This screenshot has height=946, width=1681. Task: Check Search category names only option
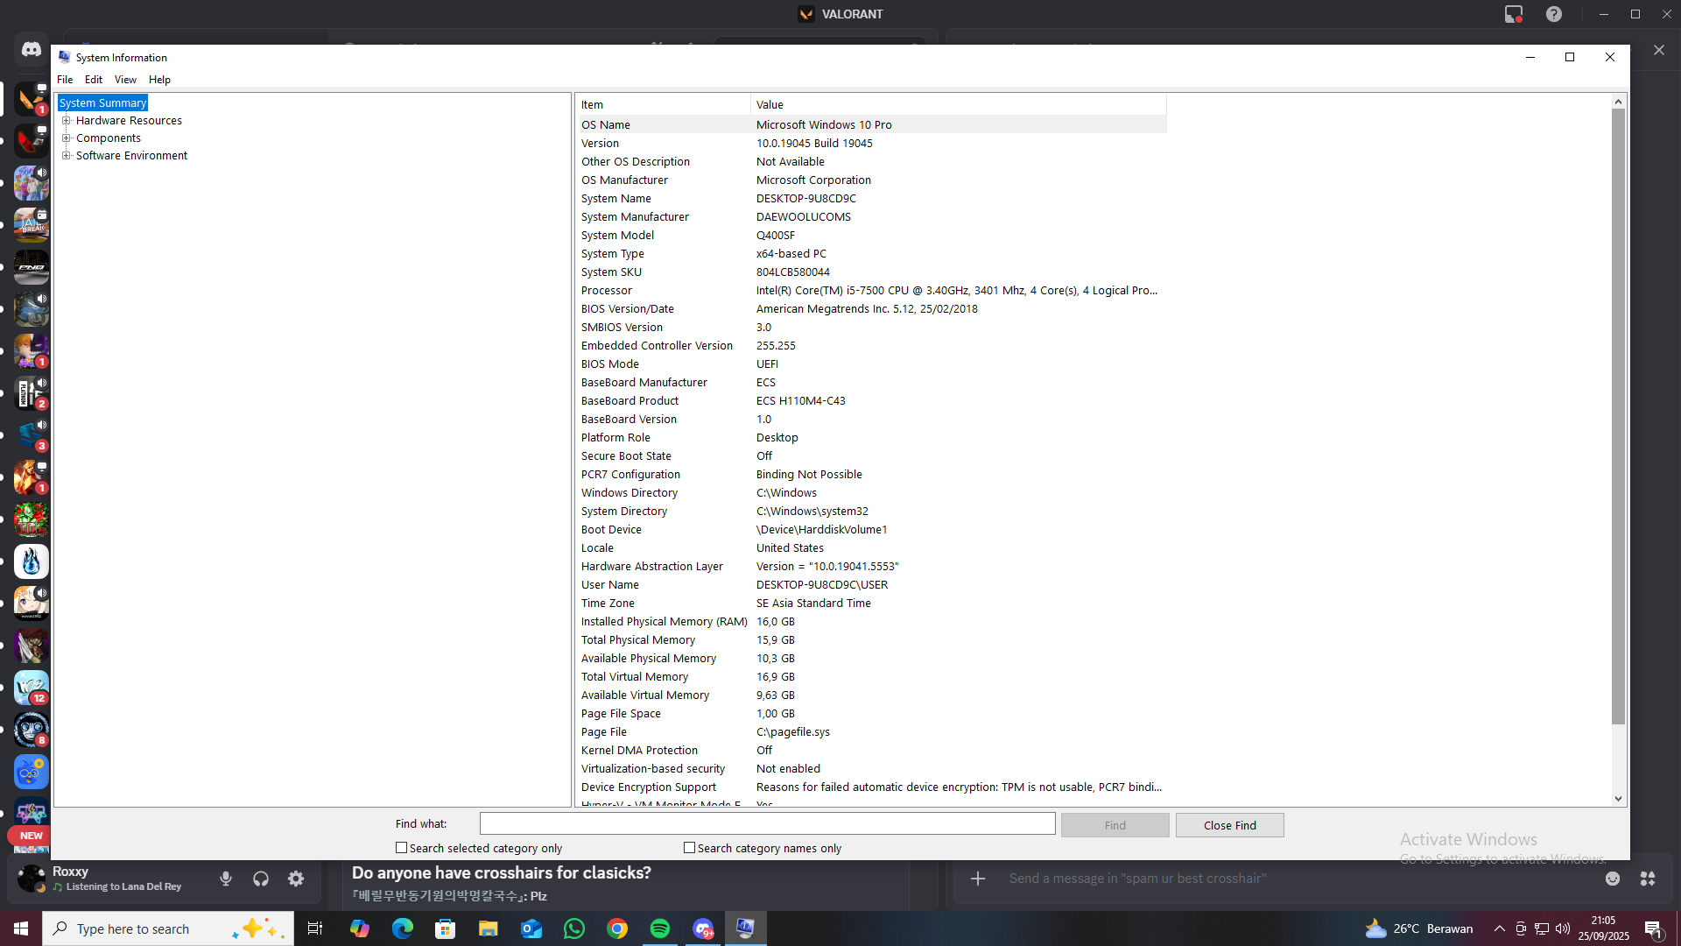tap(690, 848)
